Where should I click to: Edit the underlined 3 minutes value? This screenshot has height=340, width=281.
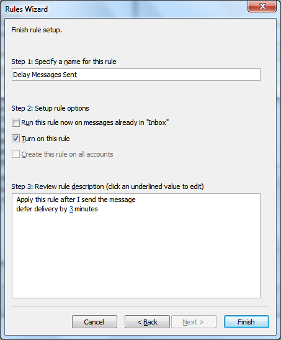pos(71,209)
